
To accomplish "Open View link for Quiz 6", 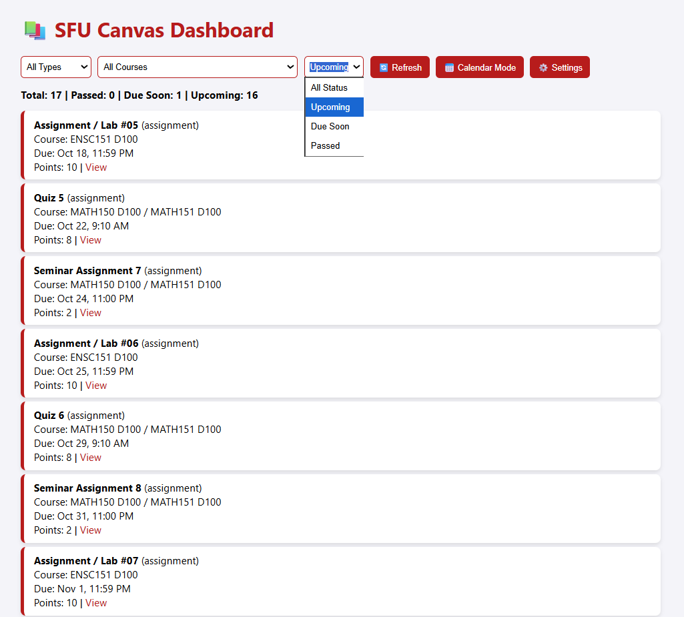I will 91,458.
